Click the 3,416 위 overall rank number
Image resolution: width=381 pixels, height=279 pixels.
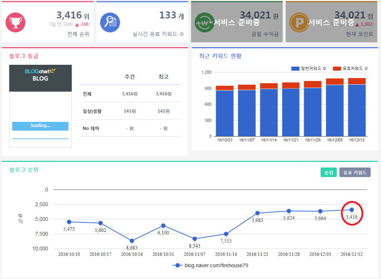point(73,15)
